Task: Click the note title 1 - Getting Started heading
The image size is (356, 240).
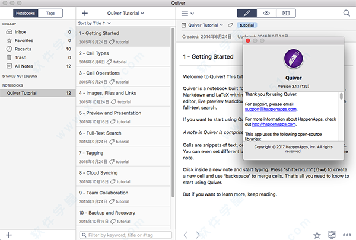Action: [208, 57]
